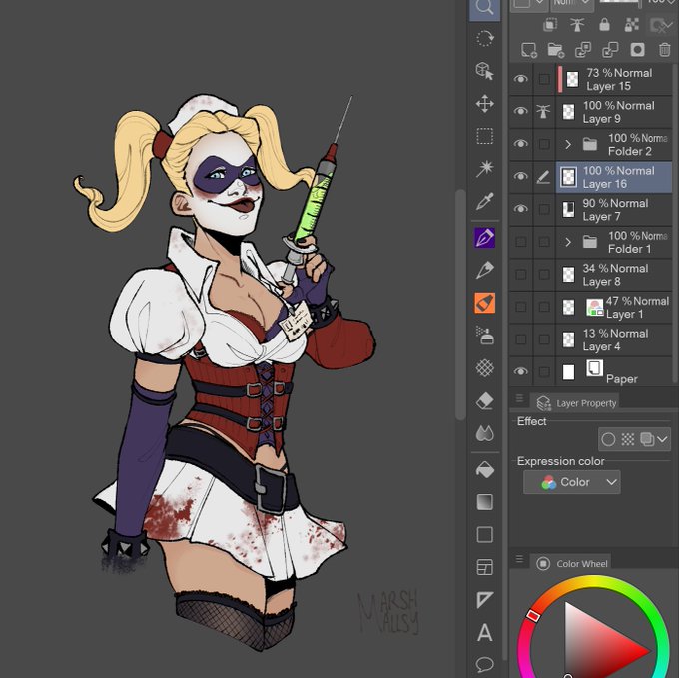Select the Eraser tool
This screenshot has height=678, width=679.
[x=484, y=401]
